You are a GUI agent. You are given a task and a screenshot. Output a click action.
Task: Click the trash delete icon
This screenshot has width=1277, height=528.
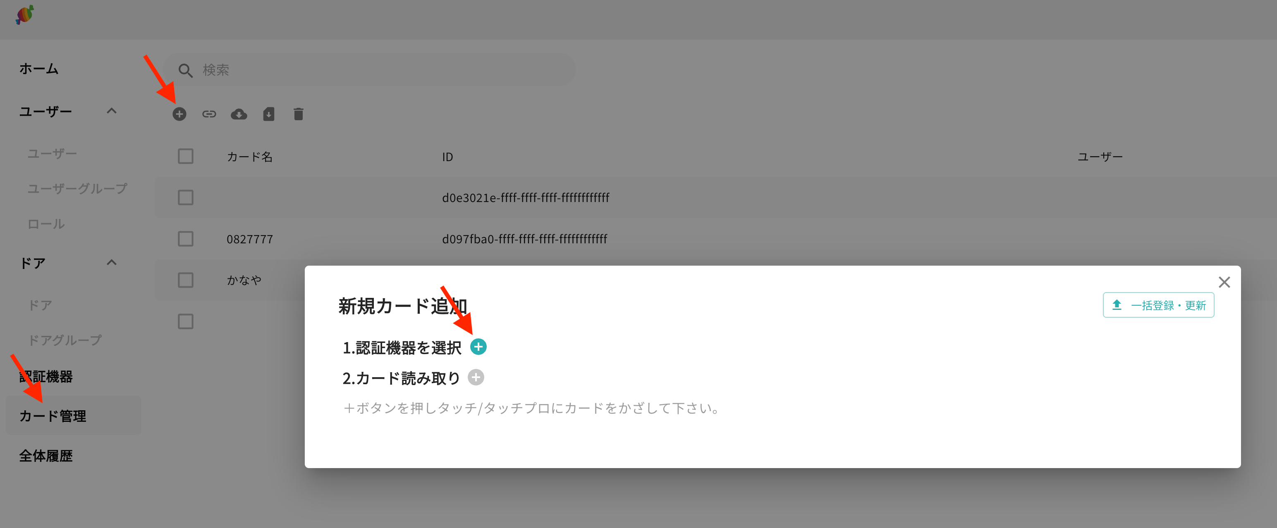point(299,114)
